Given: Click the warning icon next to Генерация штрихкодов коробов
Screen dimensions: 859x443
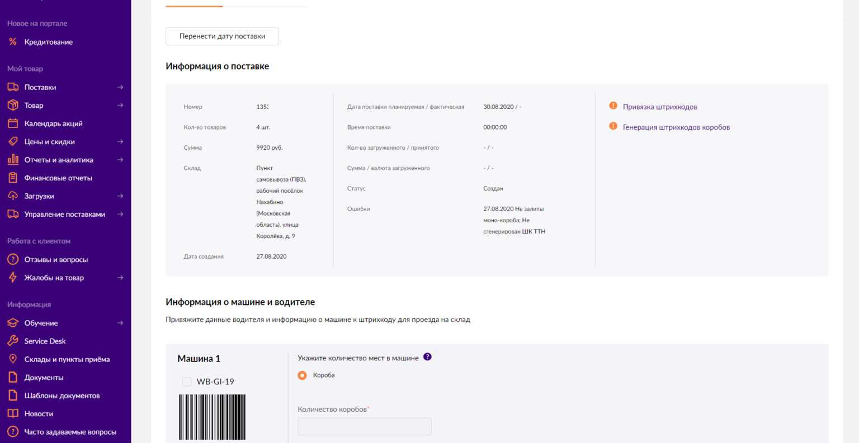Looking at the screenshot, I should [x=613, y=126].
